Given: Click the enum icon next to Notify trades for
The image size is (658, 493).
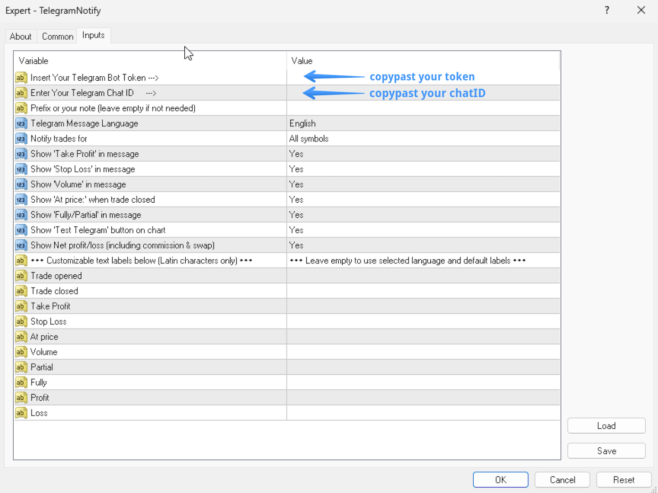Looking at the screenshot, I should point(21,139).
